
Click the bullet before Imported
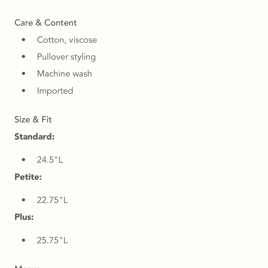[24, 91]
